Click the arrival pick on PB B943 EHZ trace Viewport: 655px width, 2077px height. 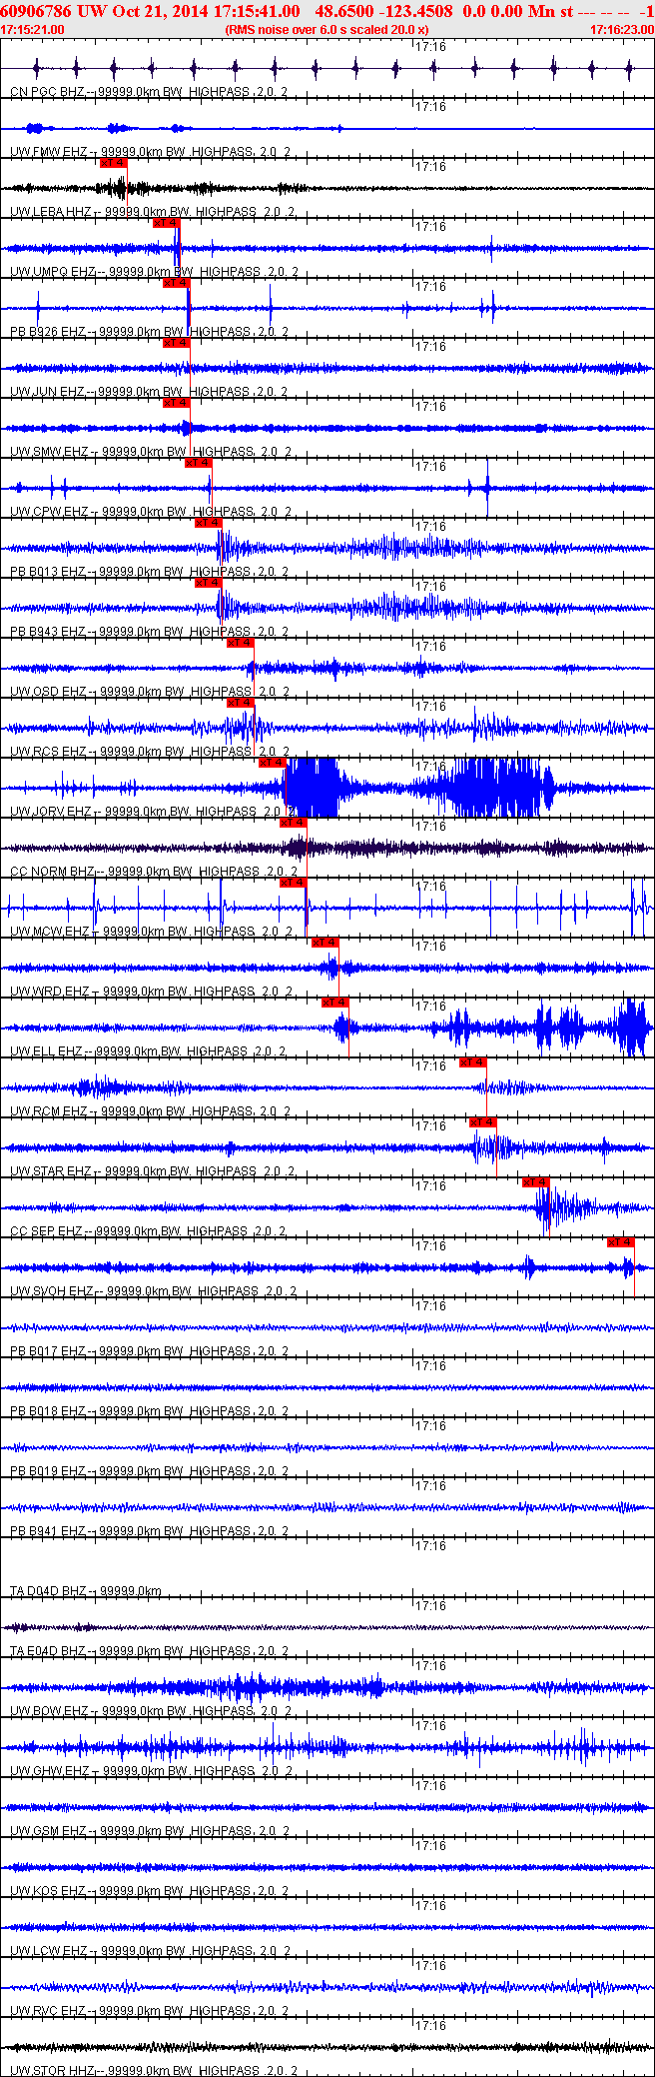pyautogui.click(x=208, y=583)
